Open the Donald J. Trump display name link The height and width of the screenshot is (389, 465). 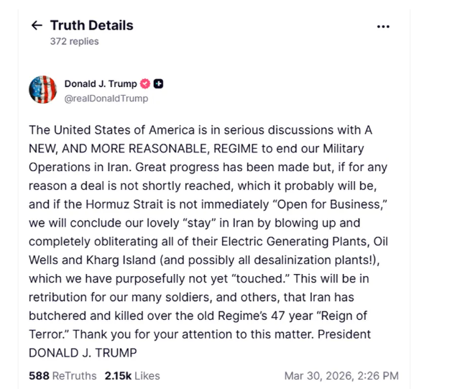pos(101,83)
